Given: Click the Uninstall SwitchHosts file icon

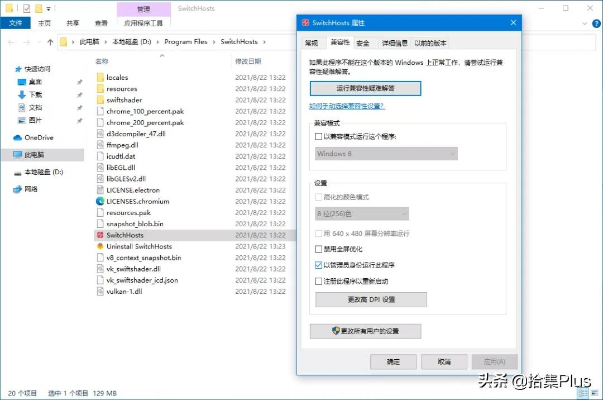Looking at the screenshot, I should click(x=100, y=246).
